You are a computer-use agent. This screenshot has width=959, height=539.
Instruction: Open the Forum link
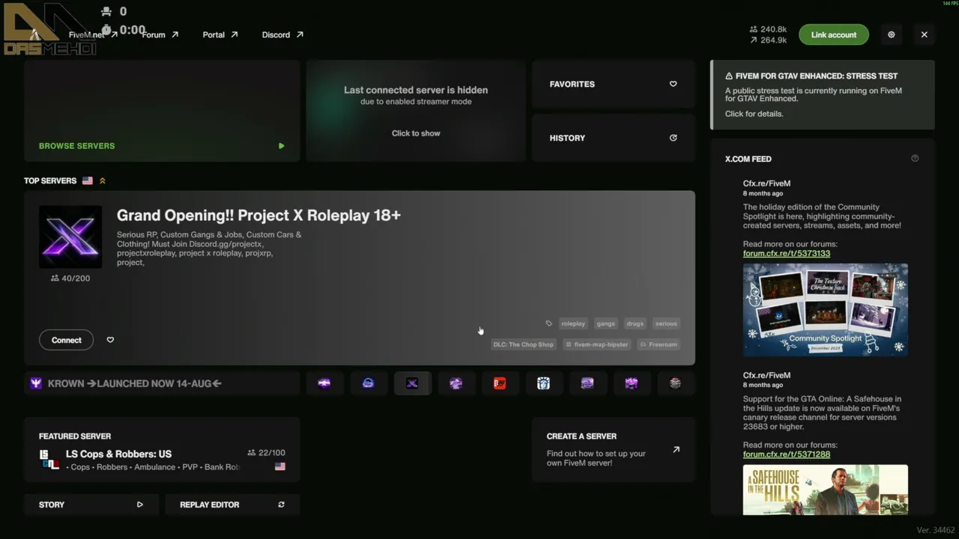160,34
